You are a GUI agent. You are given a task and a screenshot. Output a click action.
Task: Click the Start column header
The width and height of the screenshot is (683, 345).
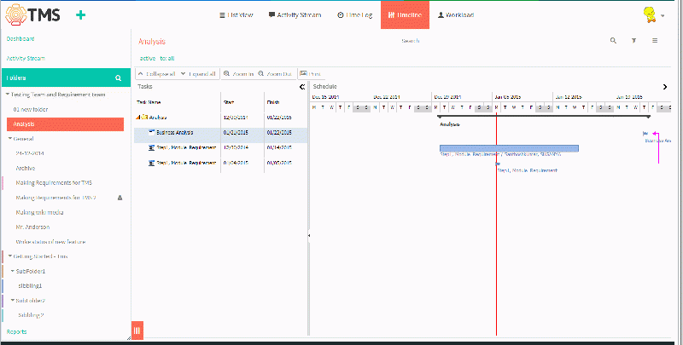click(x=229, y=102)
